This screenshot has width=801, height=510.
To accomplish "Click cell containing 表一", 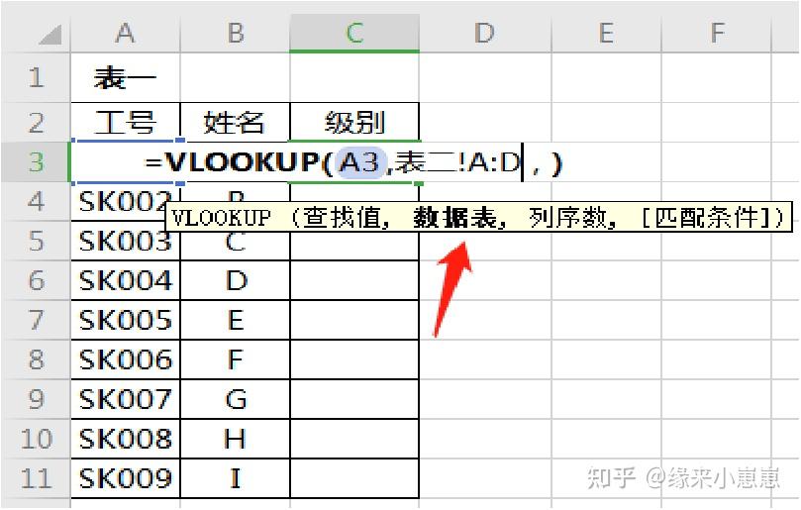I will (x=125, y=77).
